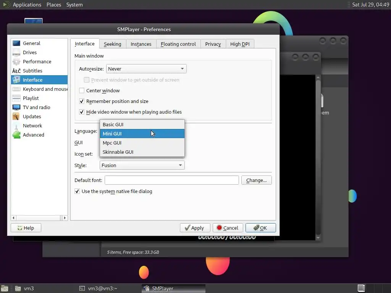Toggle Prevent window to get outside of screen

[87, 80]
